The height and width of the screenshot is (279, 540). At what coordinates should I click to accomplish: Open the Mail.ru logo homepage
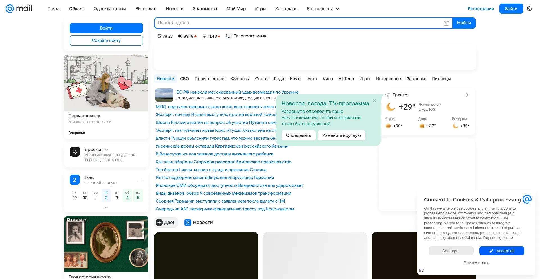pos(19,8)
